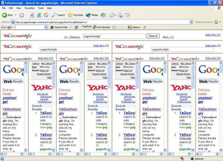Click the Mail envelope toolbar icon
This screenshot has width=223, height=161.
pyautogui.click(x=112, y=15)
